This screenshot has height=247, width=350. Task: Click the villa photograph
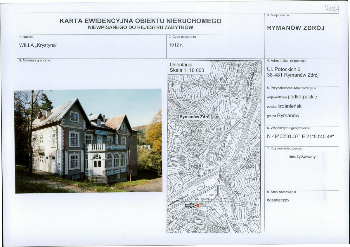click(88, 141)
